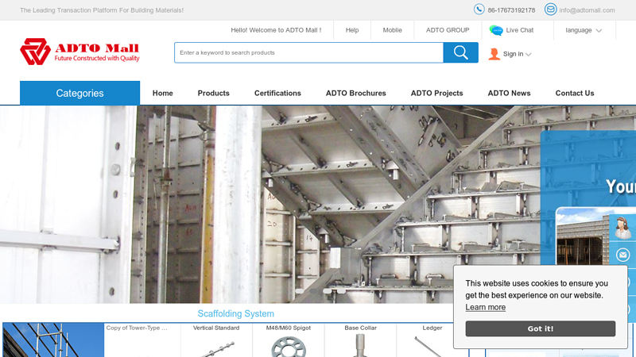Select the second banner slide indicator
This screenshot has height=357, width=636.
tap(313, 291)
